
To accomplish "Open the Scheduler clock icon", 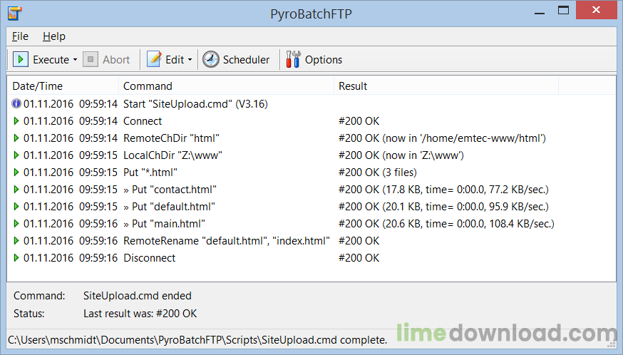I will [210, 60].
